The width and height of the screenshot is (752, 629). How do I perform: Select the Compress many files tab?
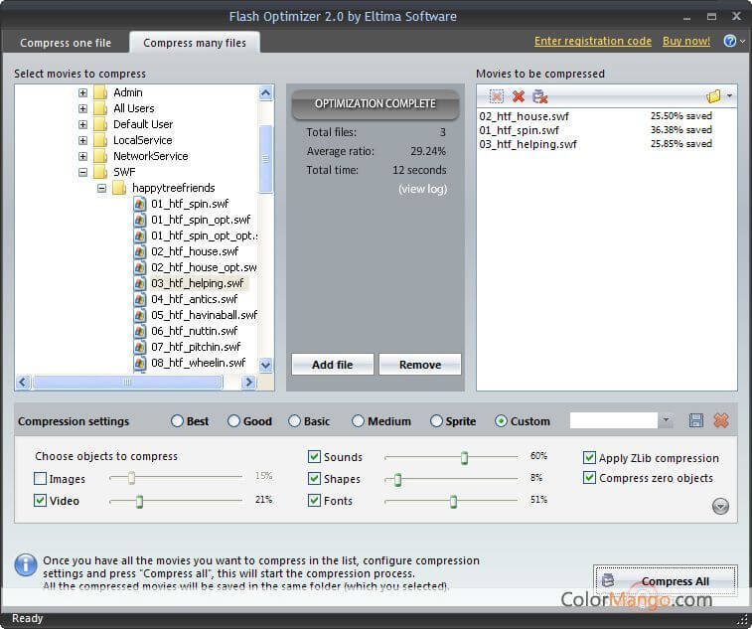pos(195,43)
